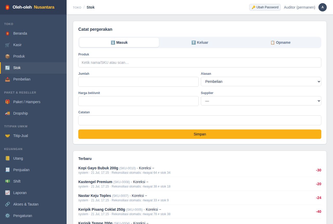The height and width of the screenshot is (224, 333).
Task: Switch to the Keluar tab
Action: pos(200,42)
